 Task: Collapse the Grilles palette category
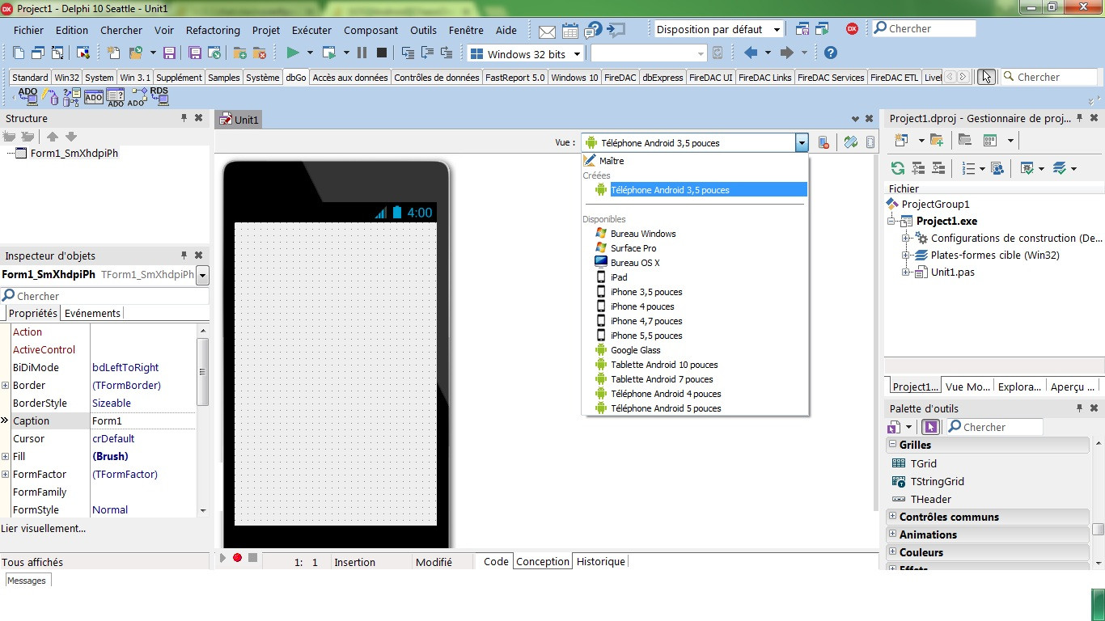pyautogui.click(x=893, y=445)
